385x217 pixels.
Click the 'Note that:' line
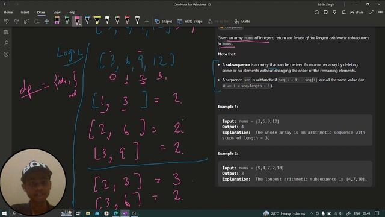pyautogui.click(x=227, y=54)
